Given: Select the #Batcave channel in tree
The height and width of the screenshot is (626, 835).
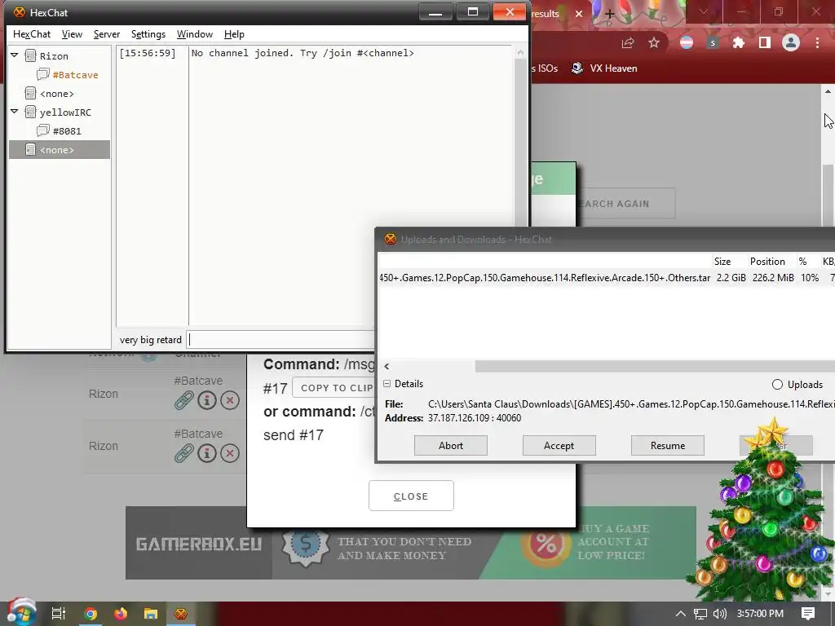Looking at the screenshot, I should click(x=75, y=75).
